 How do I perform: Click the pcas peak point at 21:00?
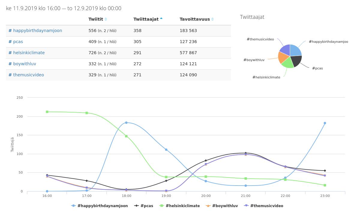point(246,153)
